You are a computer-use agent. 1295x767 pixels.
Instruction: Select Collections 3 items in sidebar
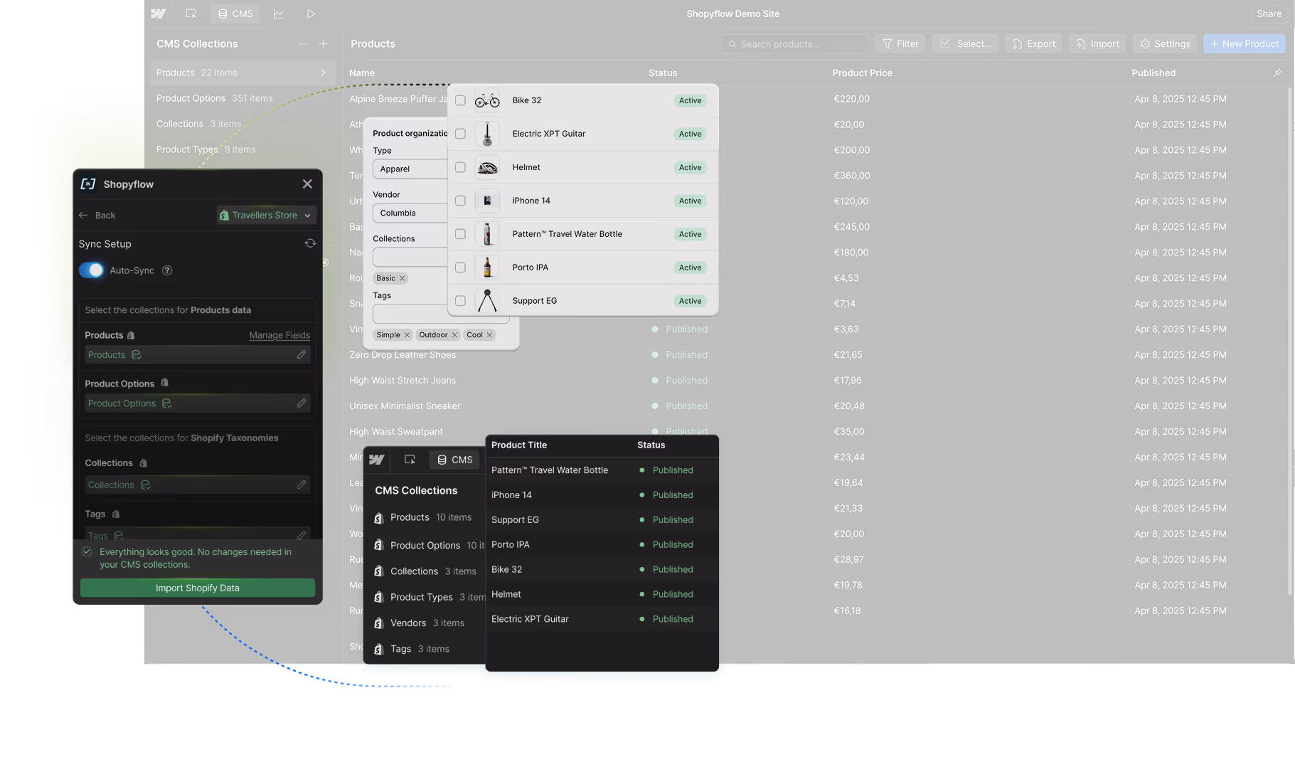point(198,124)
